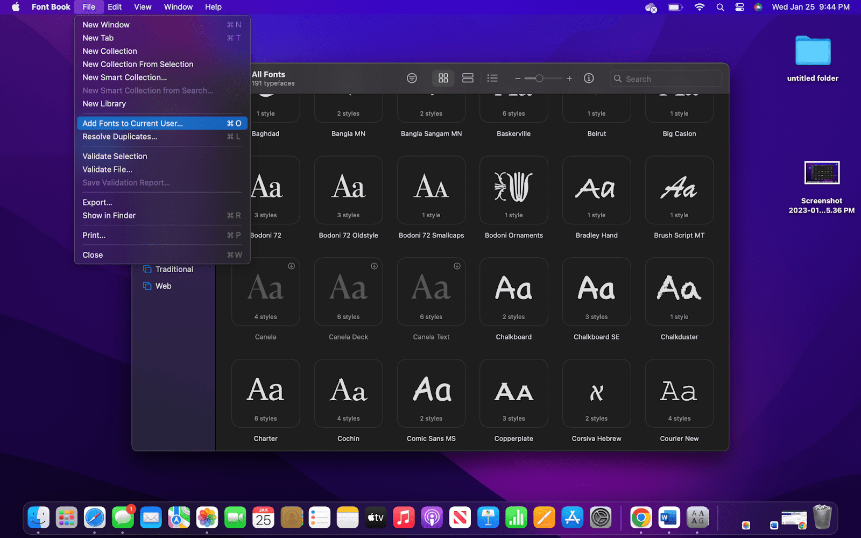
Task: Open Photos from the dock
Action: 207,518
